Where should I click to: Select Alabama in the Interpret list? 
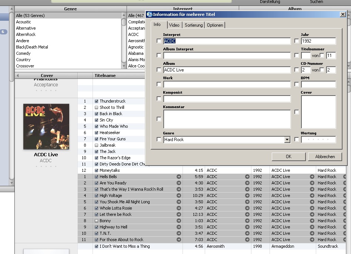pyautogui.click(x=136, y=53)
